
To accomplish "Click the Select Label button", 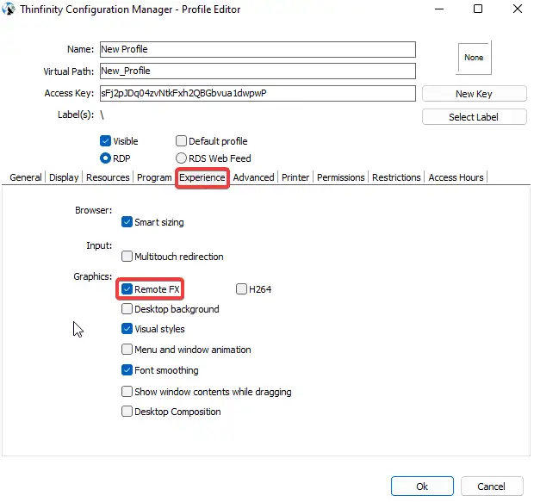I will point(474,117).
